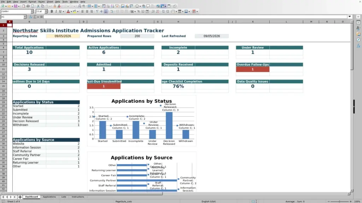Viewport: 362px width, 203px height.
Task: Click the Sort Ascending icon
Action: tap(108, 6)
